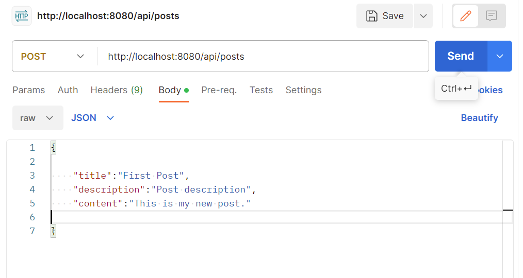
Task: Open the Pre-req. tab
Action: tap(219, 90)
